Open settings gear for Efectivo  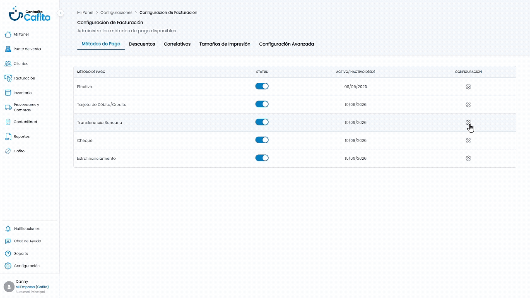(x=468, y=87)
